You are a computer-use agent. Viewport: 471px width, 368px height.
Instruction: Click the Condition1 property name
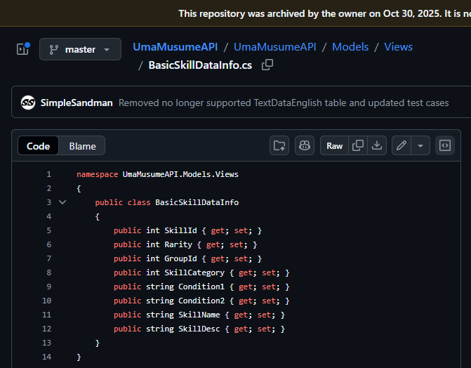201,287
